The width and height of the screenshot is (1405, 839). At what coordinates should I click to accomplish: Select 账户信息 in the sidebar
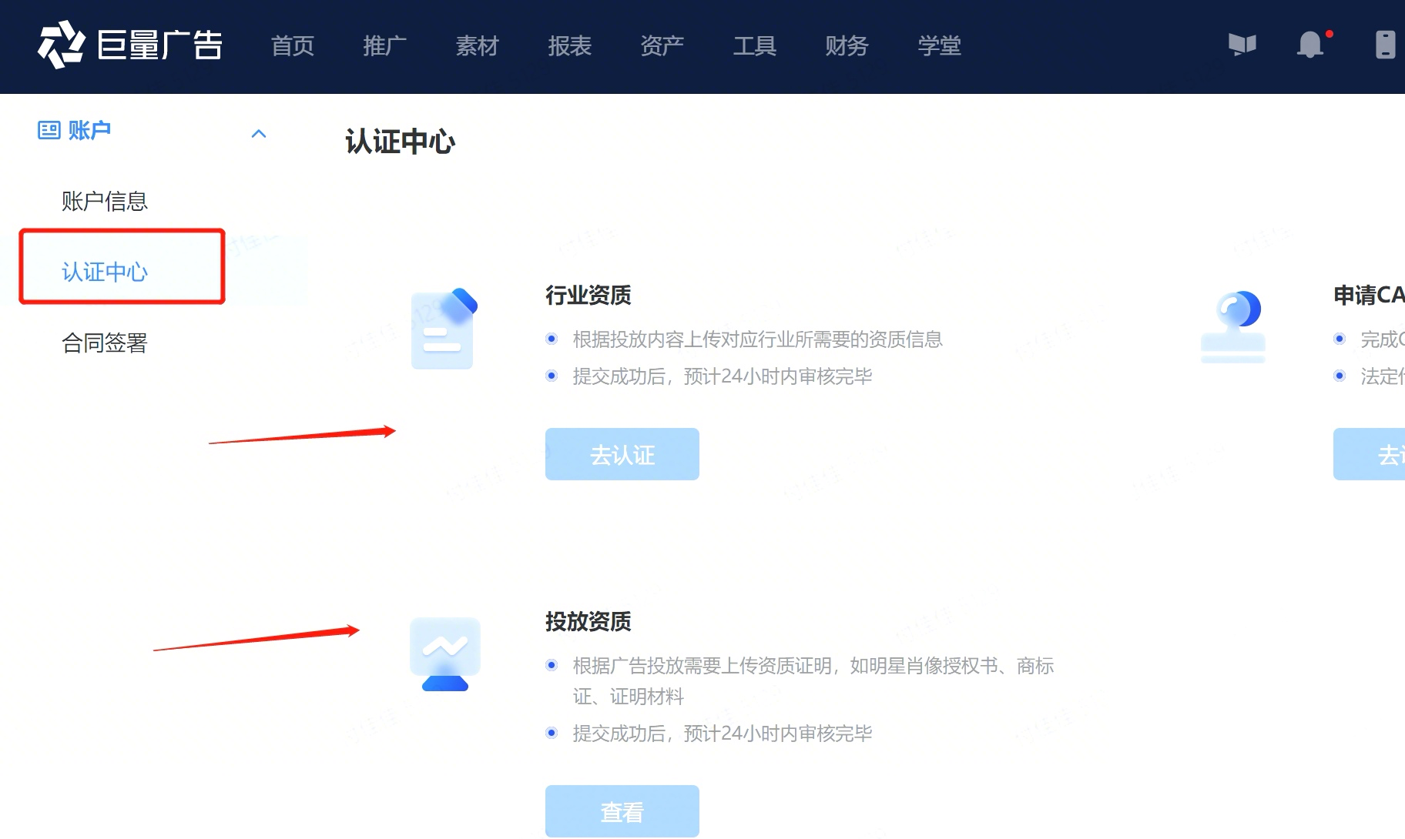coord(105,201)
